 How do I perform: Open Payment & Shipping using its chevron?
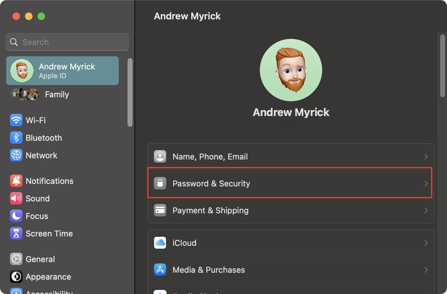426,210
